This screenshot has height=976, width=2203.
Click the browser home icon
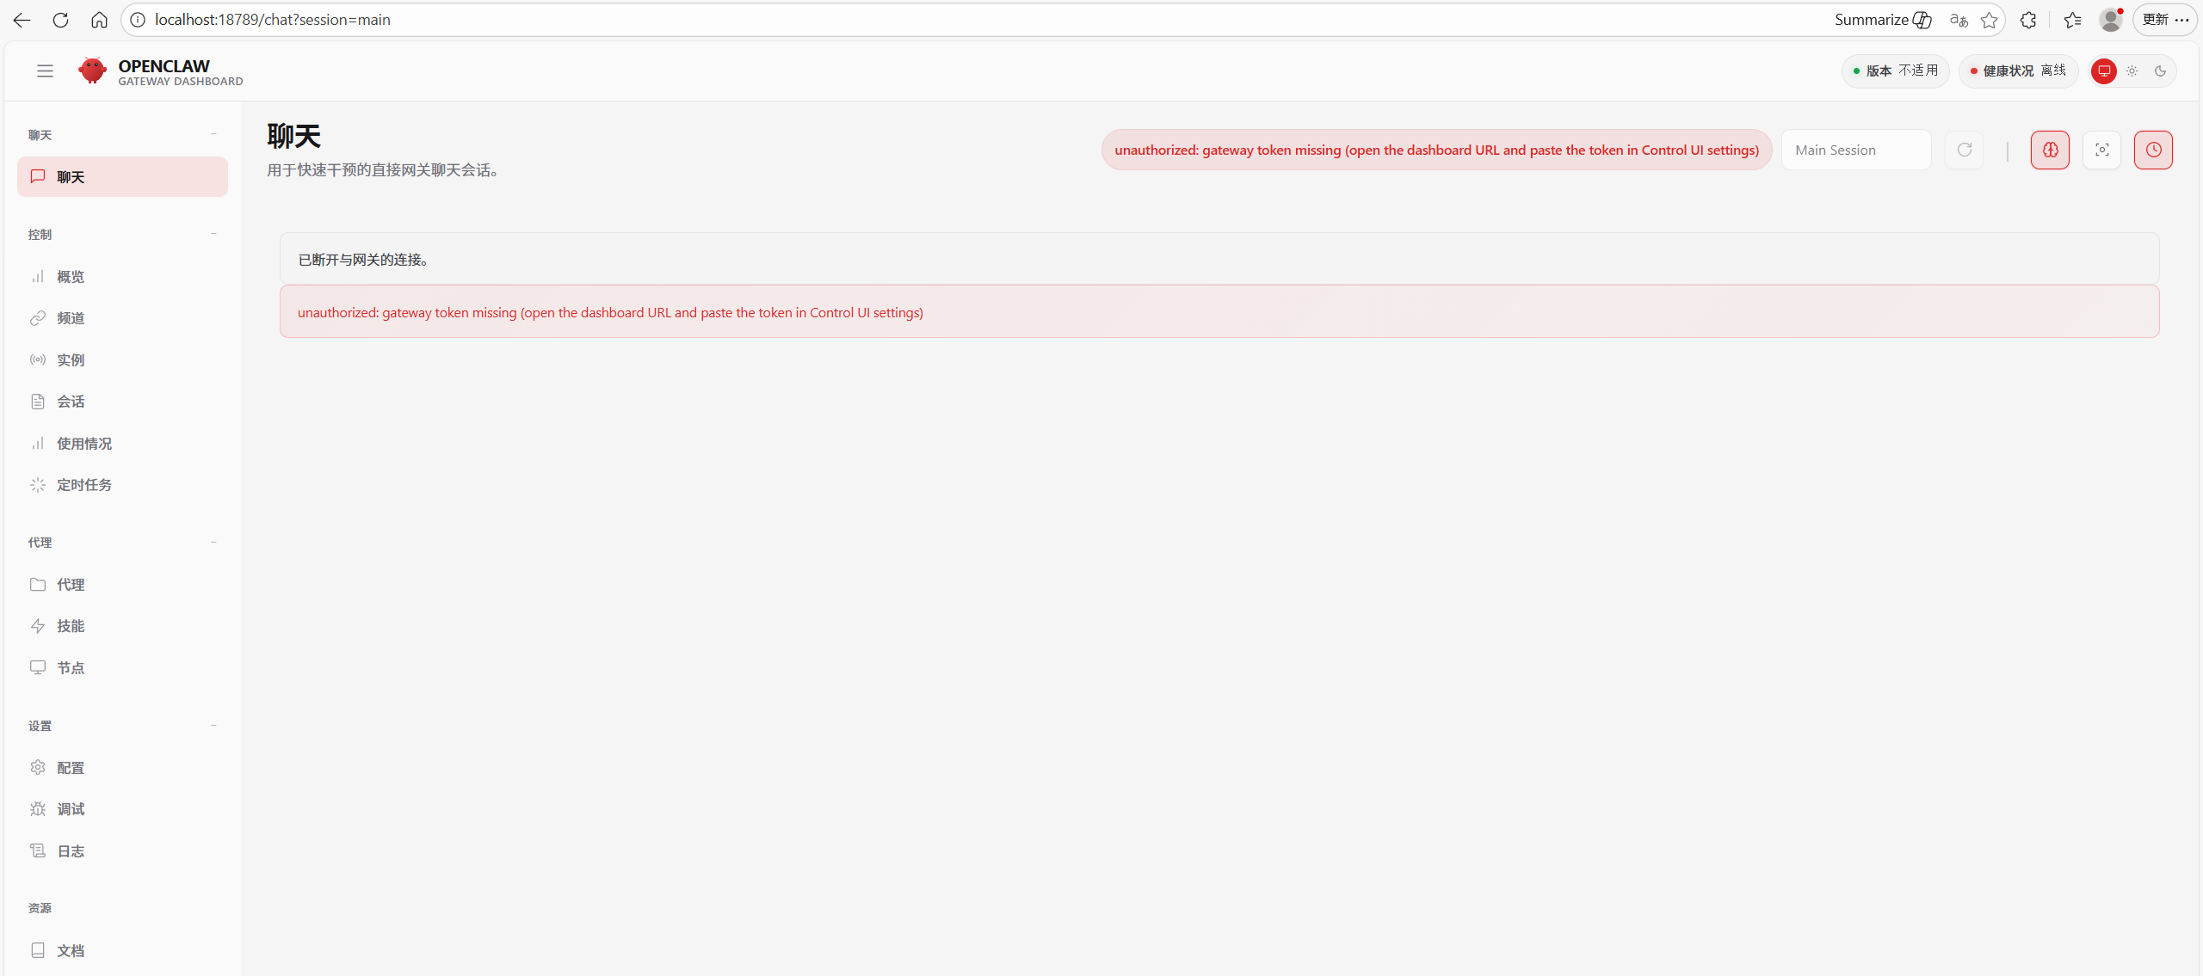(x=99, y=20)
